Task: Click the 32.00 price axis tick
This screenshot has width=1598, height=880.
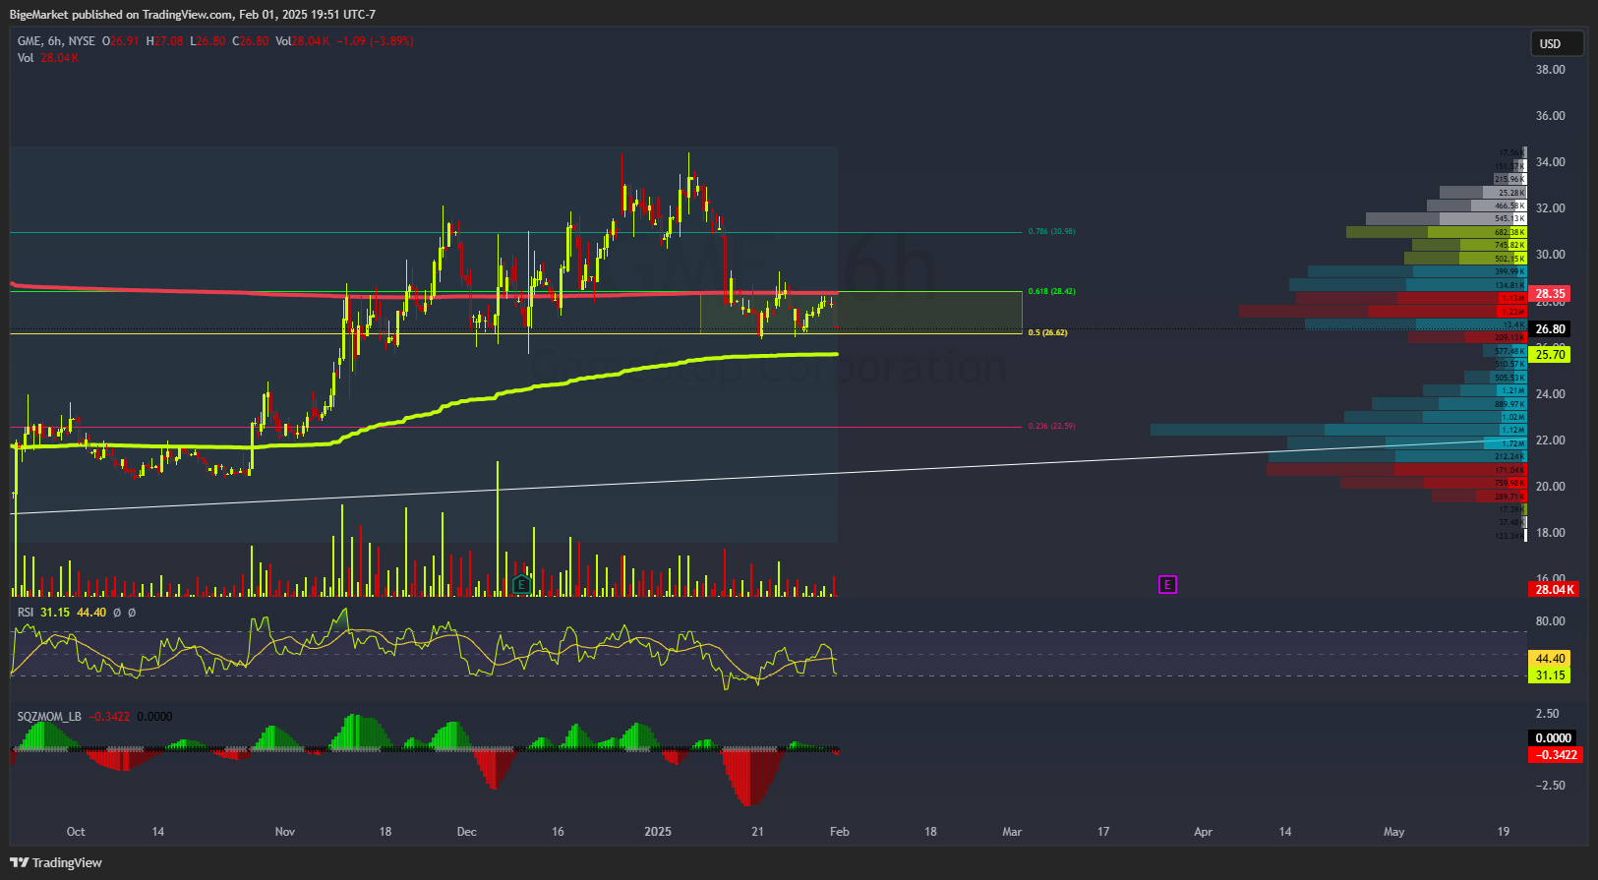Action: click(x=1551, y=208)
